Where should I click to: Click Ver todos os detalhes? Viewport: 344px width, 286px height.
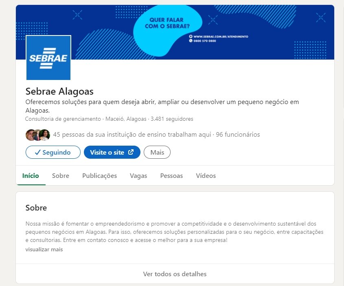(x=175, y=274)
